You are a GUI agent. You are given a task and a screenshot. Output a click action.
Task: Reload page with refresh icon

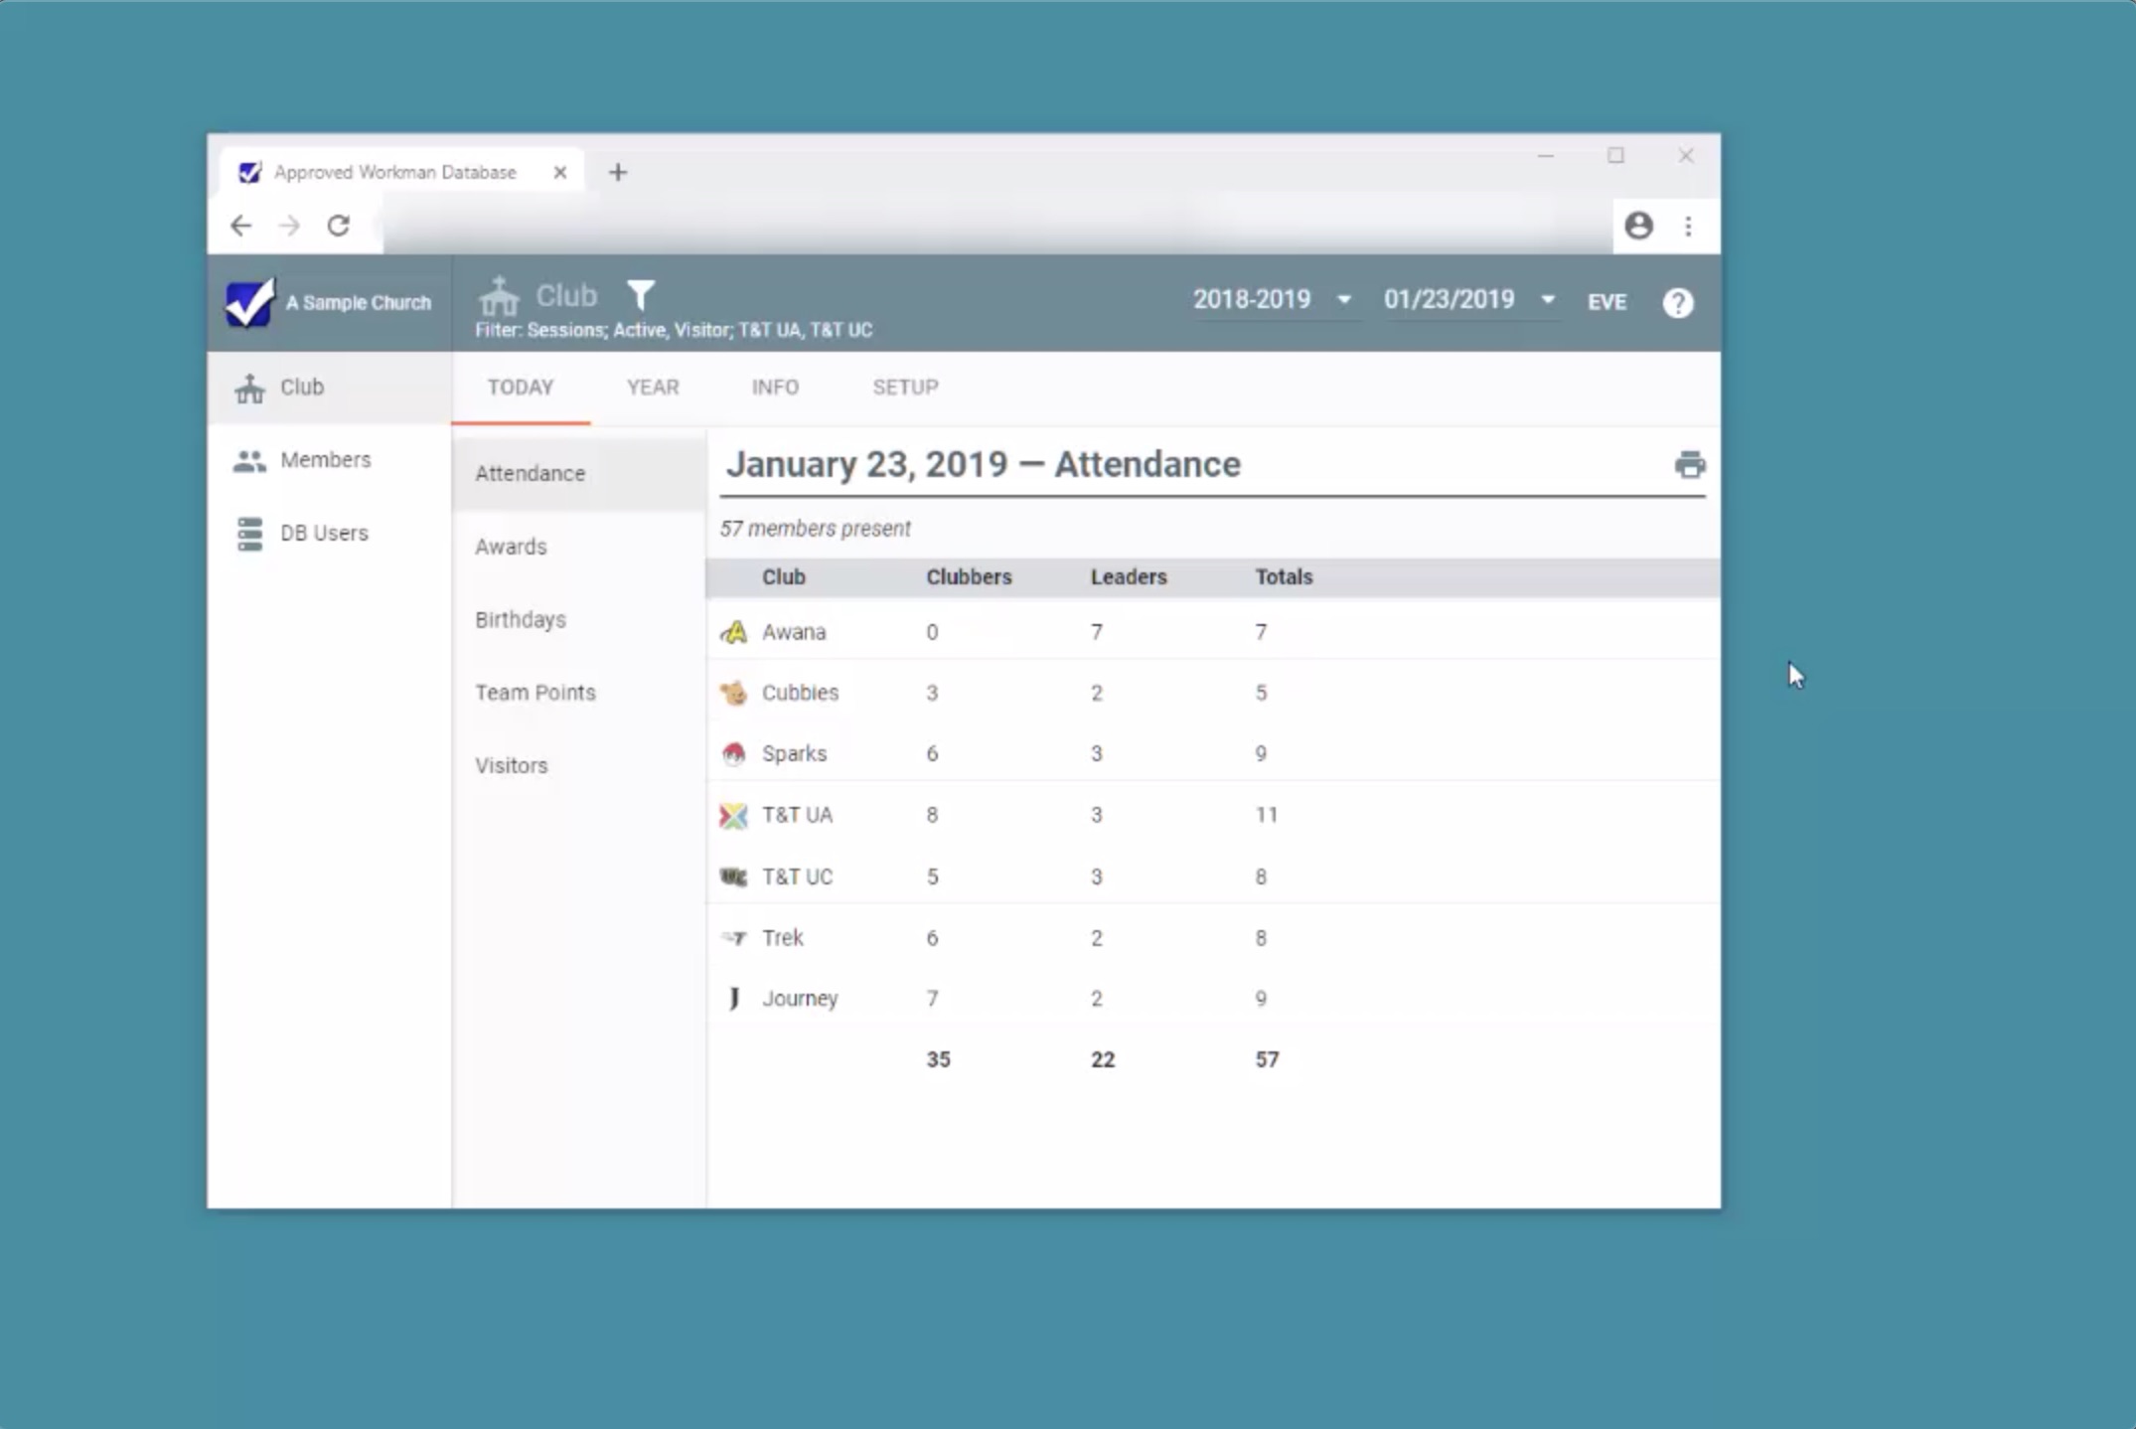click(339, 226)
